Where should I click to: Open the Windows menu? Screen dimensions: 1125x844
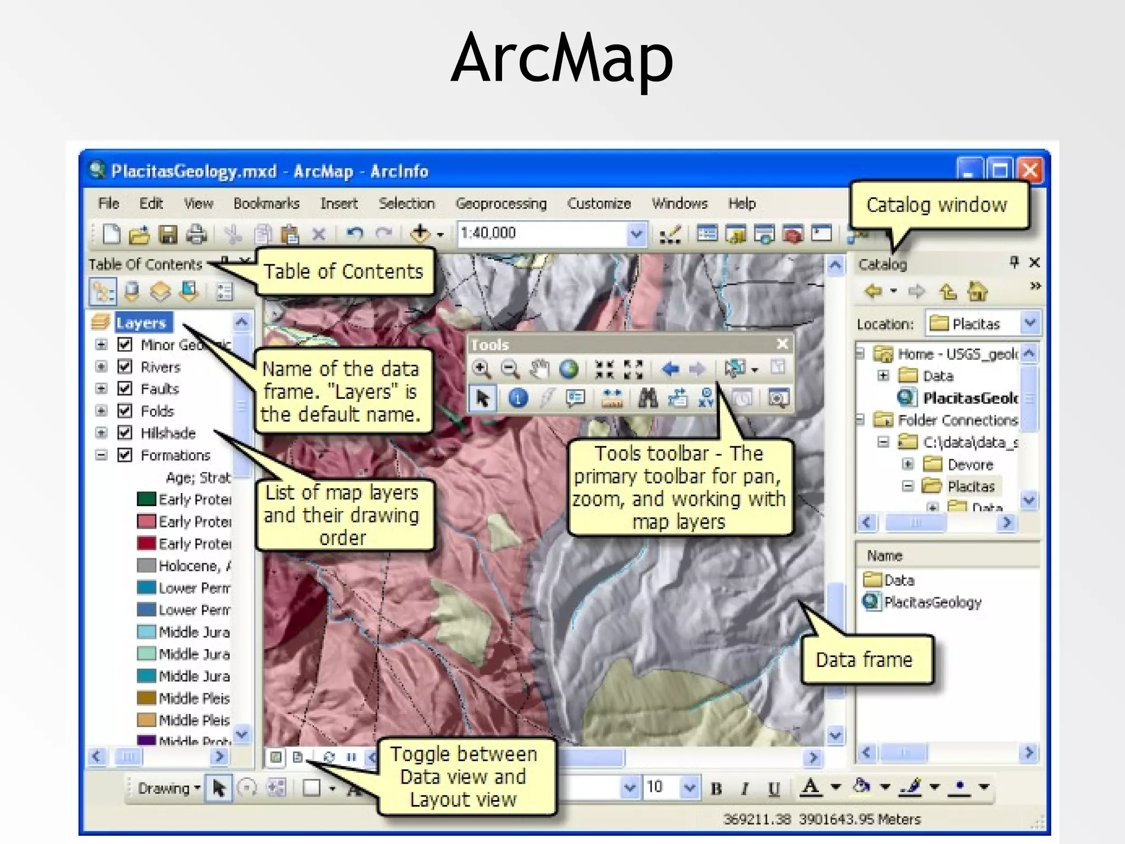680,203
